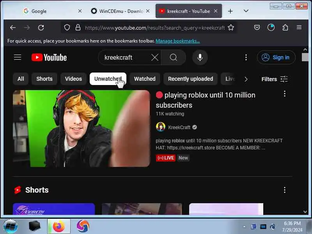Screen dimensions: 312x234
Task: Click the YouTube search magnifier button
Action: [173, 57]
